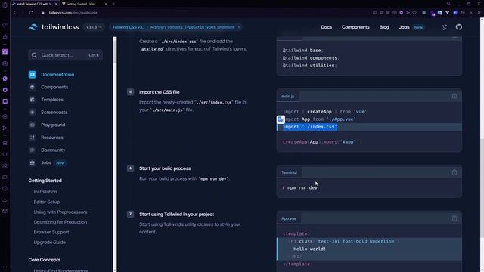Select the main.js code tab
The height and width of the screenshot is (272, 484).
click(287, 97)
